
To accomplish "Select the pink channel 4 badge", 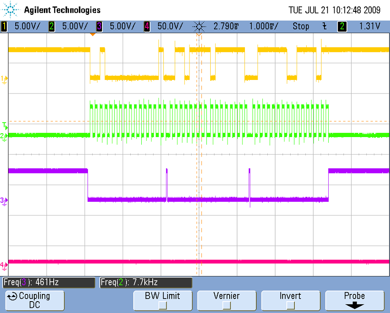I will coord(147,26).
